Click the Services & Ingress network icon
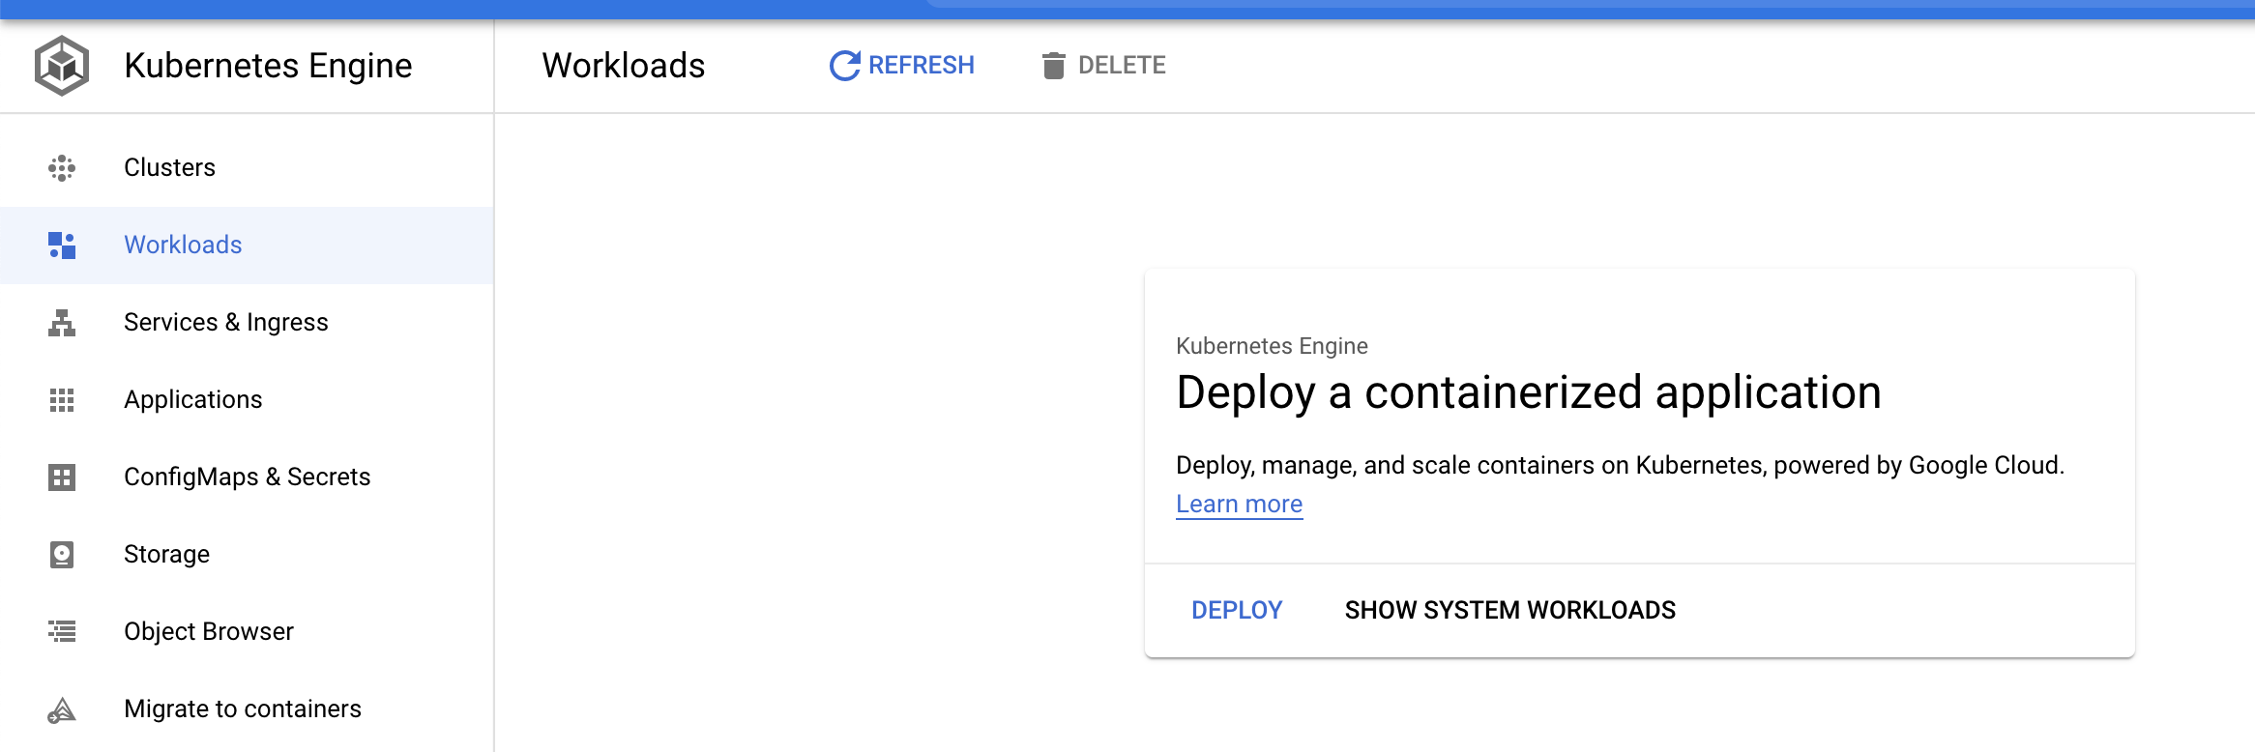Viewport: 2255px width, 752px height. (62, 323)
